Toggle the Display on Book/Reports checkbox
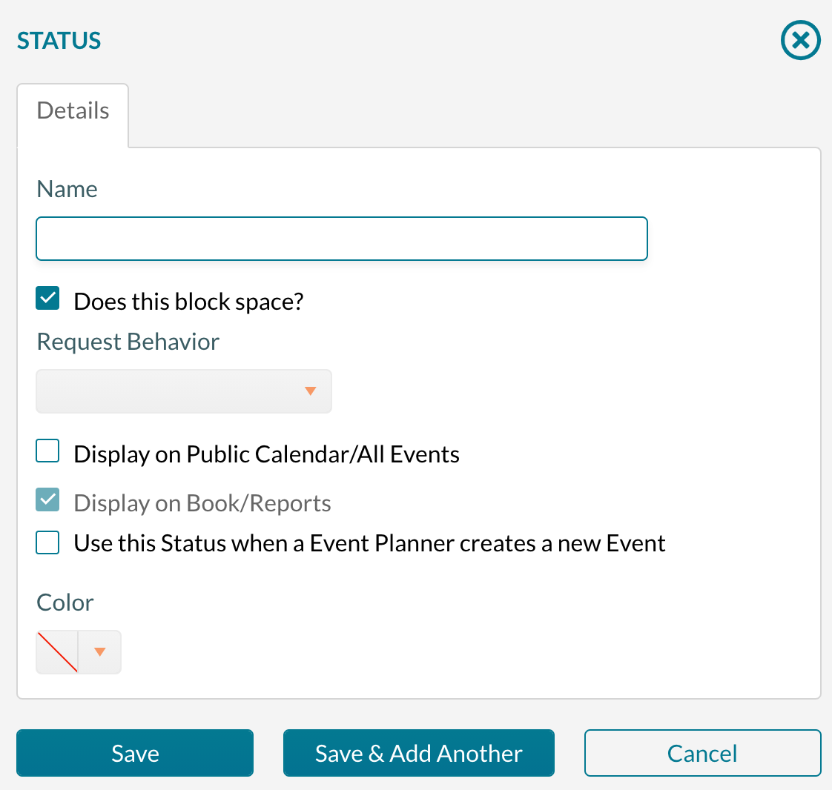Screen dimensions: 832x790 click(47, 499)
